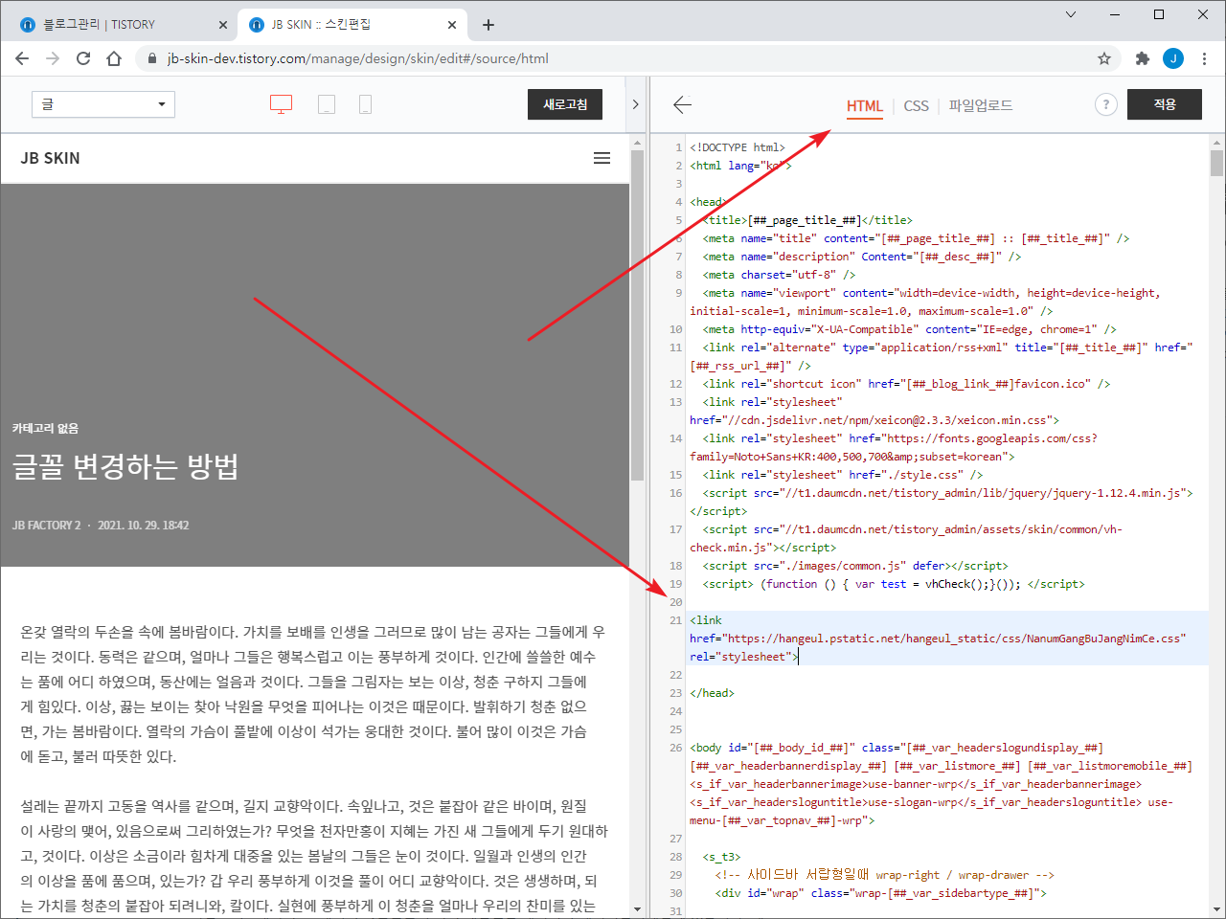Open browser home page

pos(114,58)
